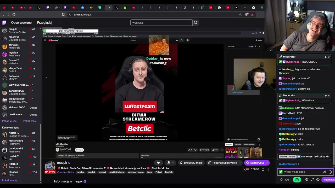Open the Twitch home logo
335x188 pixels.
click(x=4, y=23)
